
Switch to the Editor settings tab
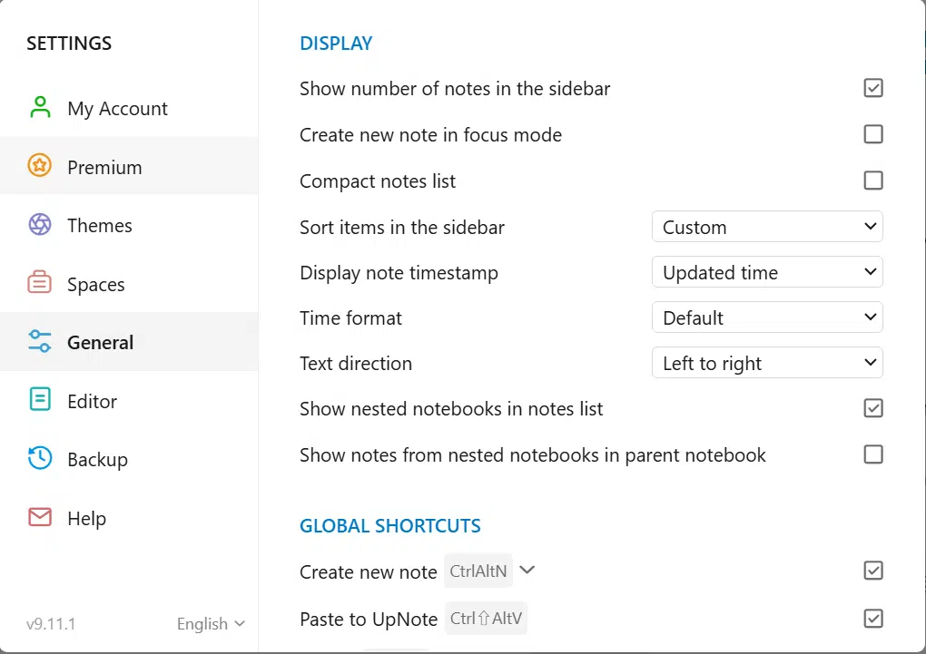(92, 401)
